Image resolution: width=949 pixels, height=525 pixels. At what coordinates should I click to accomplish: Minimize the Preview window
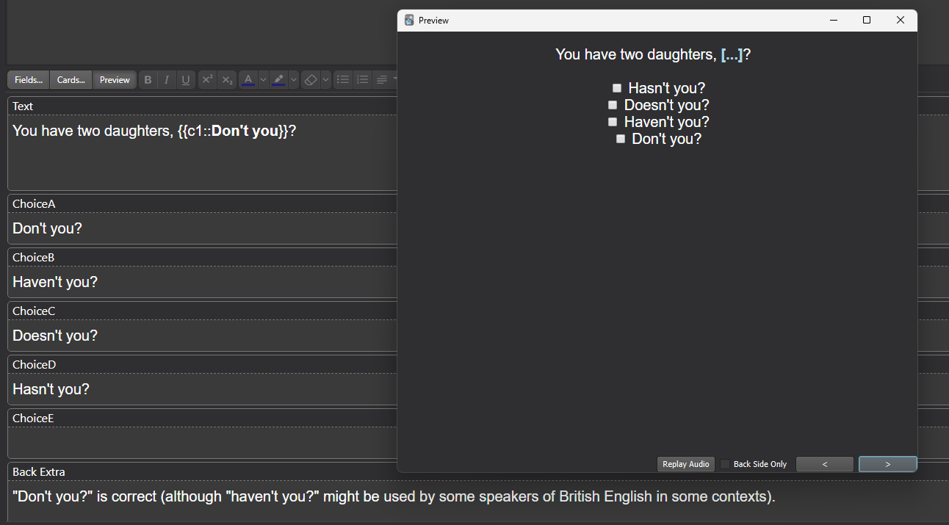[x=834, y=21]
